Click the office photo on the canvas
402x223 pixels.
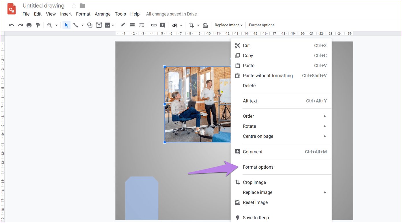point(198,104)
